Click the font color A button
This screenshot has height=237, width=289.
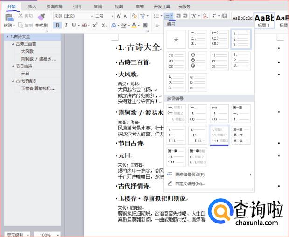click(134, 25)
